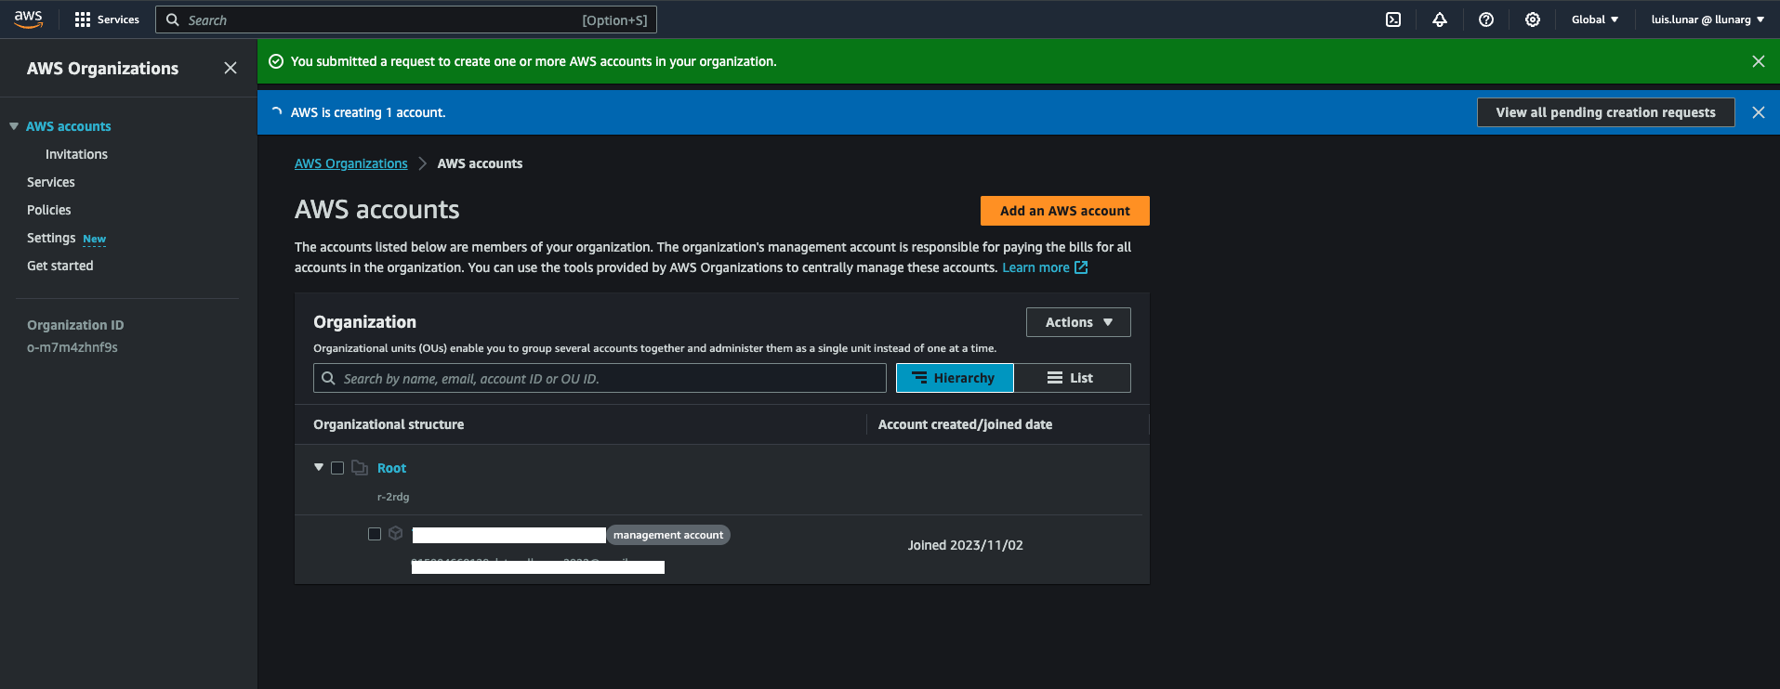Open Get started in the sidebar
The width and height of the screenshot is (1780, 689).
[60, 266]
